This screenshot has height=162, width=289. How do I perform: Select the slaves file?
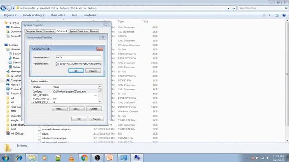coord(45,134)
